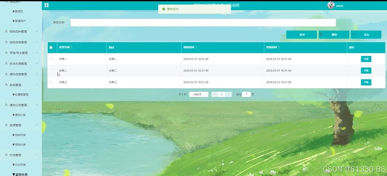The width and height of the screenshot is (387, 176).
Task: Click the green check icon in the success toast
Action: pyautogui.click(x=164, y=9)
